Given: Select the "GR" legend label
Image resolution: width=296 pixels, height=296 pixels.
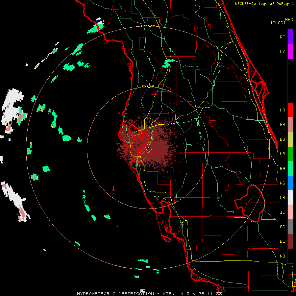Looking at the screenshot, I should point(282,125).
